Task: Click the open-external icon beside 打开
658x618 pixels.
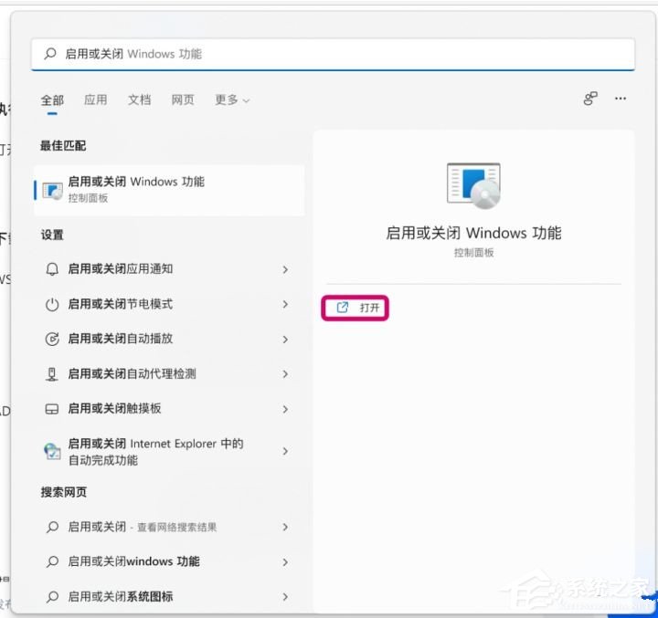Action: (x=343, y=308)
